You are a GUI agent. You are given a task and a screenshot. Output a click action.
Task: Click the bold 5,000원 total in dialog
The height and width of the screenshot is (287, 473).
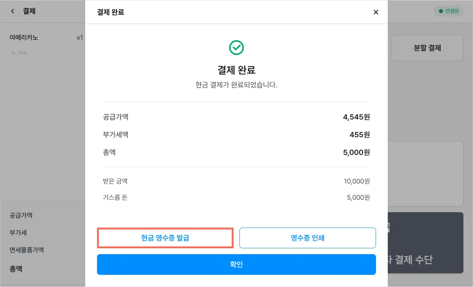pos(356,152)
